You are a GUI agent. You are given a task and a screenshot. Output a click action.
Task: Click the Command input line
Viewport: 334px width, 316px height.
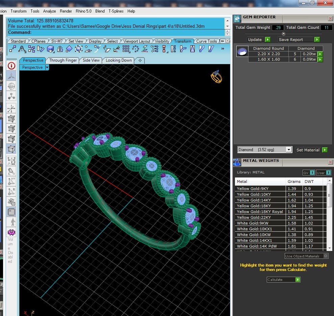[x=116, y=33]
